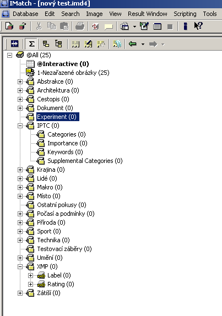Select '@Interactive (0)' tree item

click(x=63, y=64)
